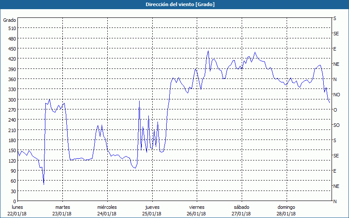Click the chart title "Dirección del viento [Grado]"

174,4
